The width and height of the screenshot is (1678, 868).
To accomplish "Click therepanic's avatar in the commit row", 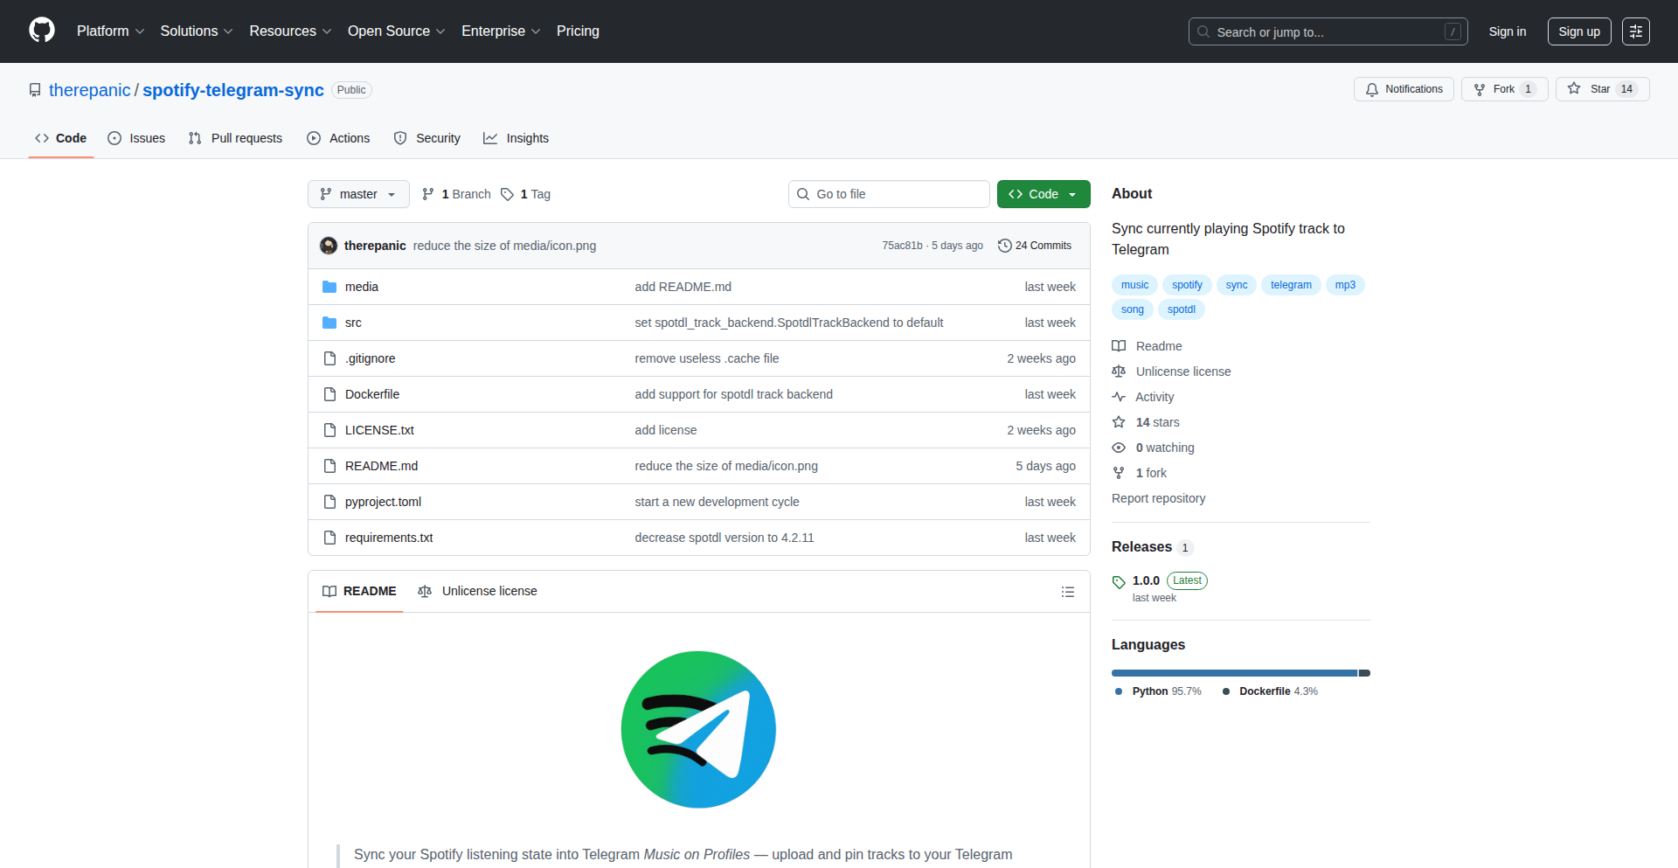I will coord(329,246).
